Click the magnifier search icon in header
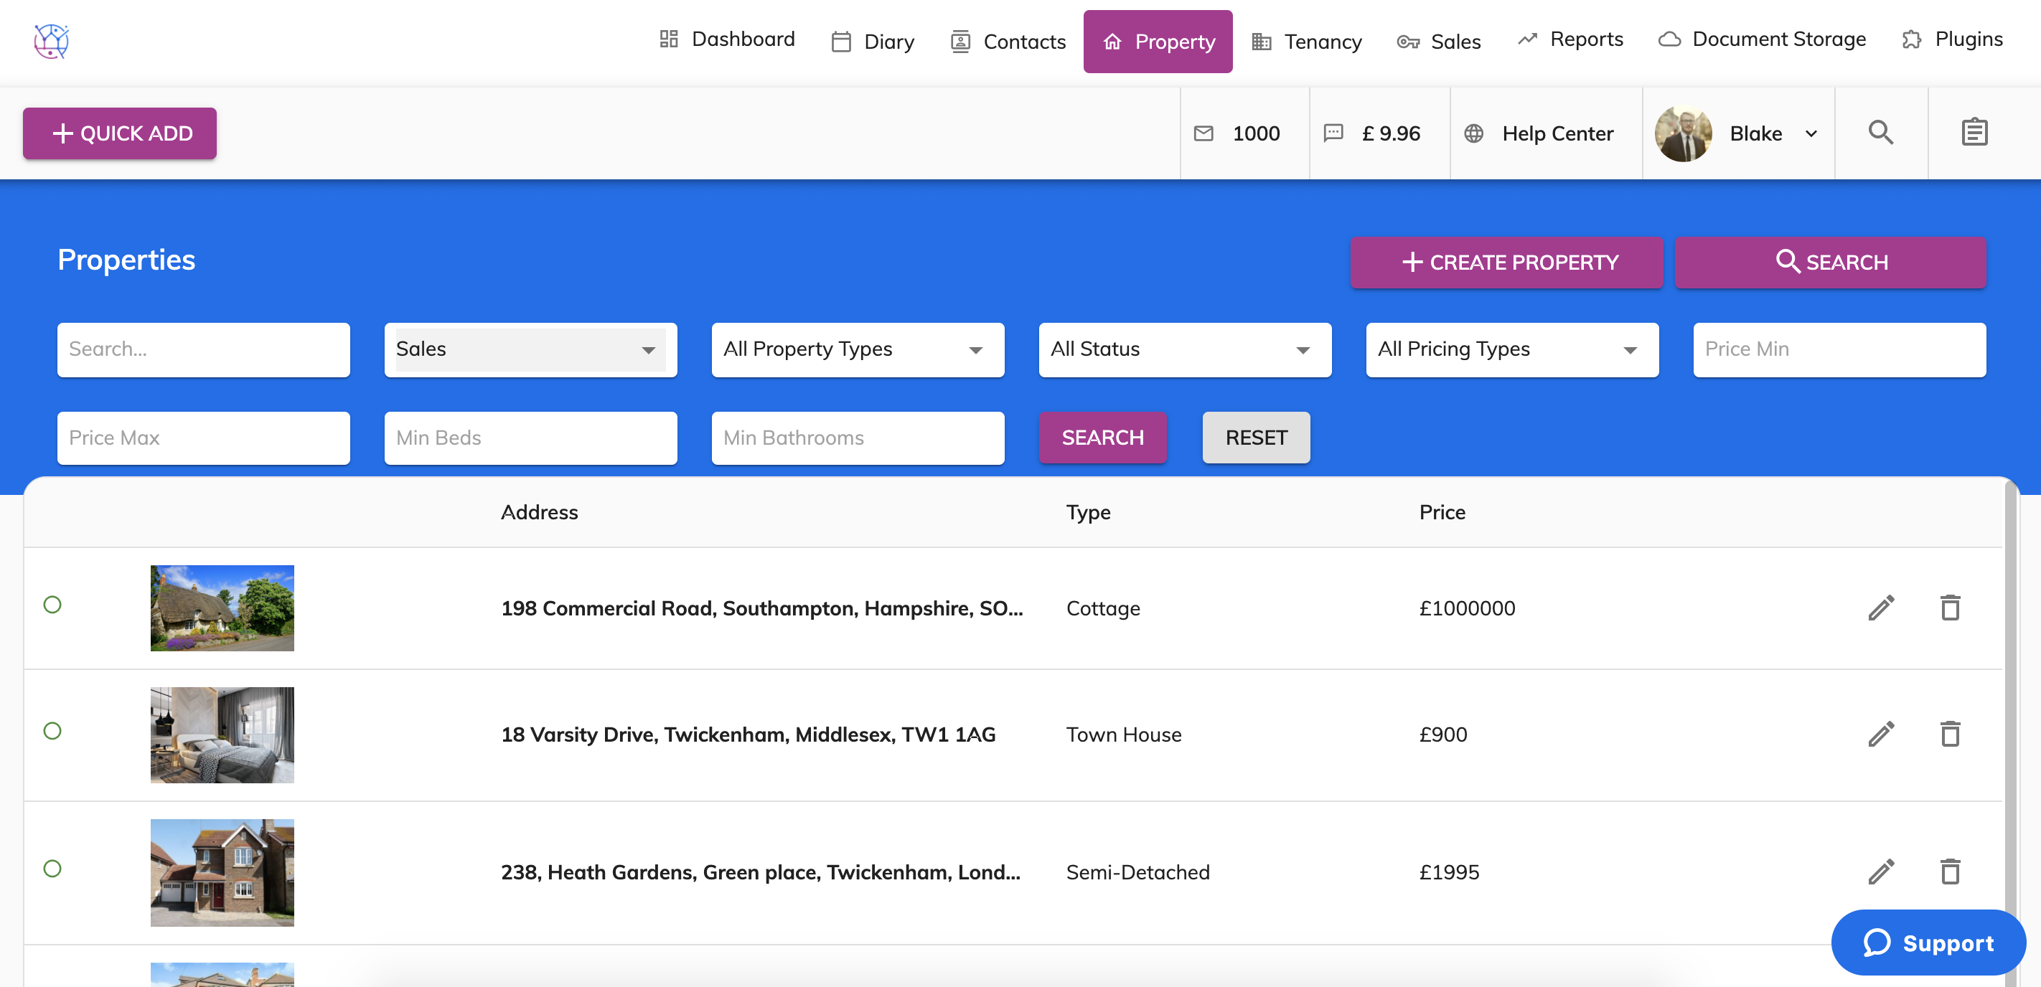The image size is (2041, 987). coord(1880,132)
